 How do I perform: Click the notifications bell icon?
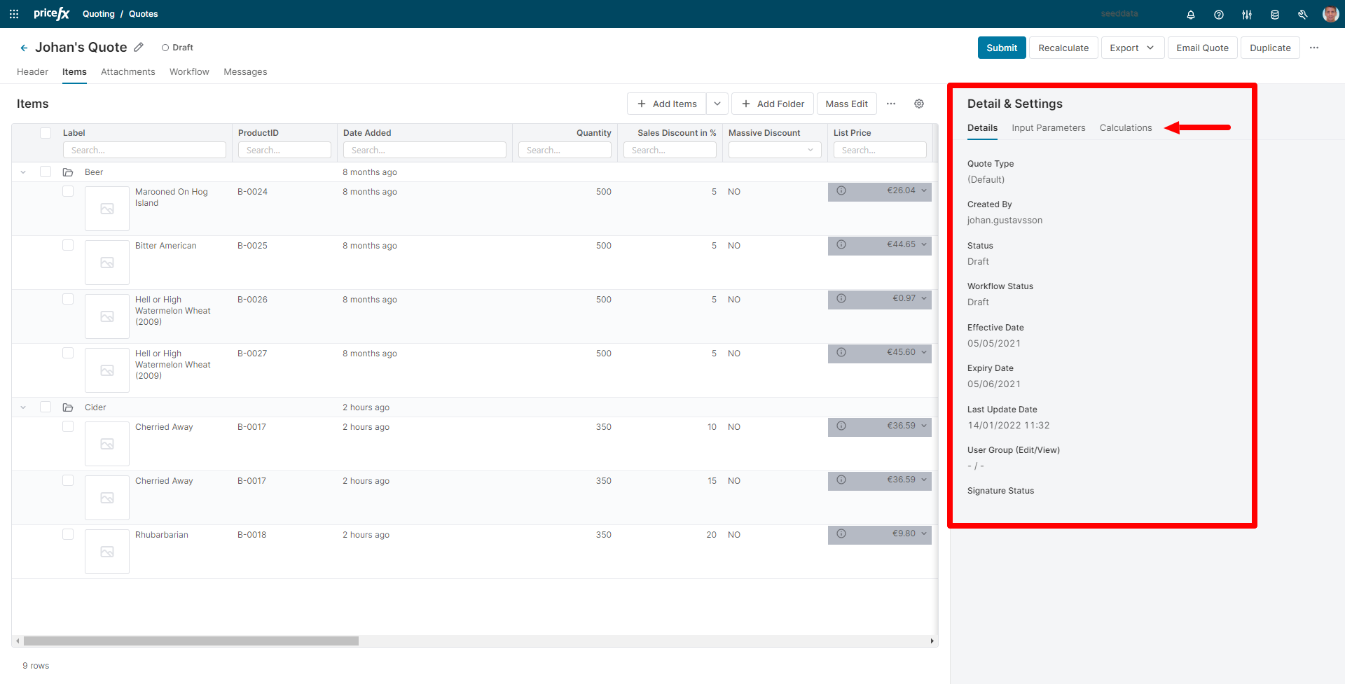(x=1190, y=15)
